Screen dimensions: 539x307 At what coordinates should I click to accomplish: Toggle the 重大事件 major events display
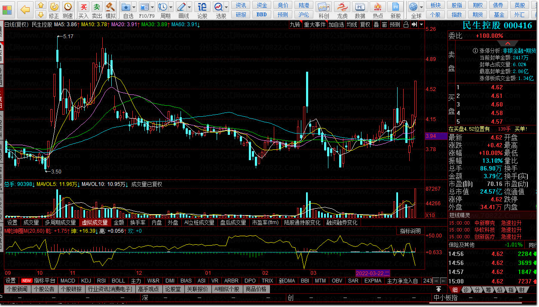coord(315,25)
